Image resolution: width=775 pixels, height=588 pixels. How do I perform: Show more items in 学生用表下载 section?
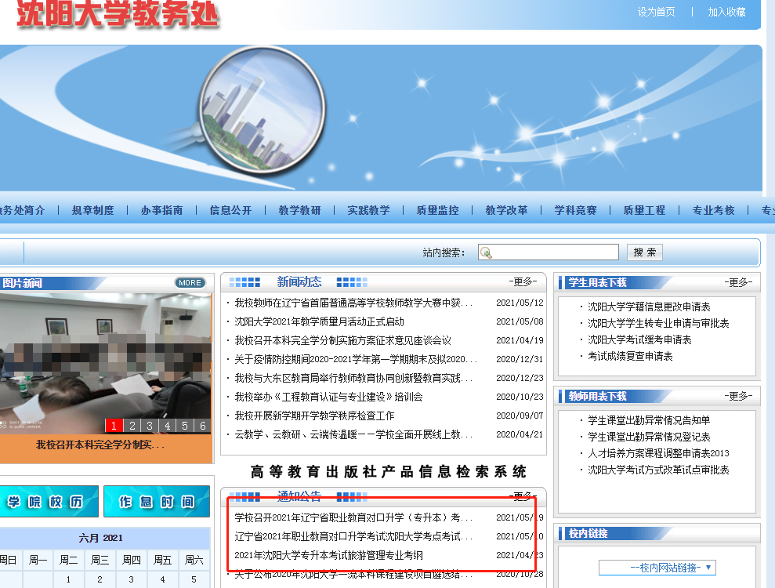[x=738, y=282]
